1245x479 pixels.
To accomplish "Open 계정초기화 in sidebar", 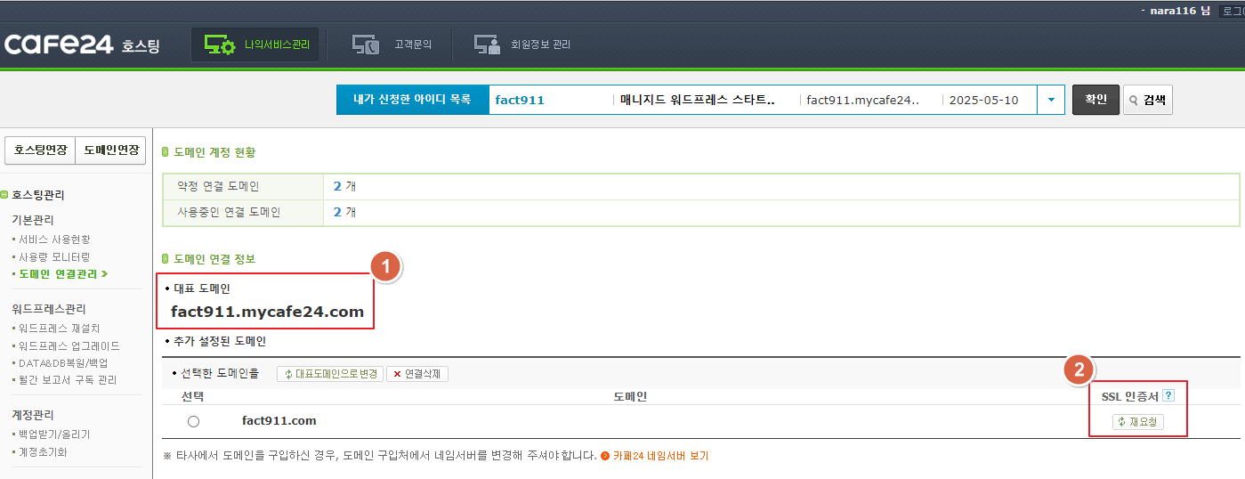I will click(43, 451).
